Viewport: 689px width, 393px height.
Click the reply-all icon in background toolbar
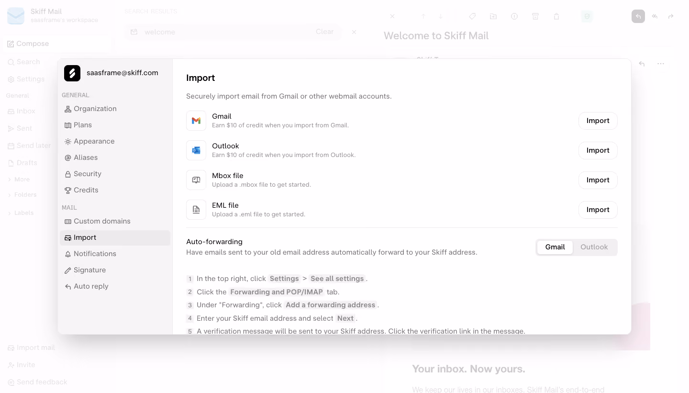tap(655, 16)
